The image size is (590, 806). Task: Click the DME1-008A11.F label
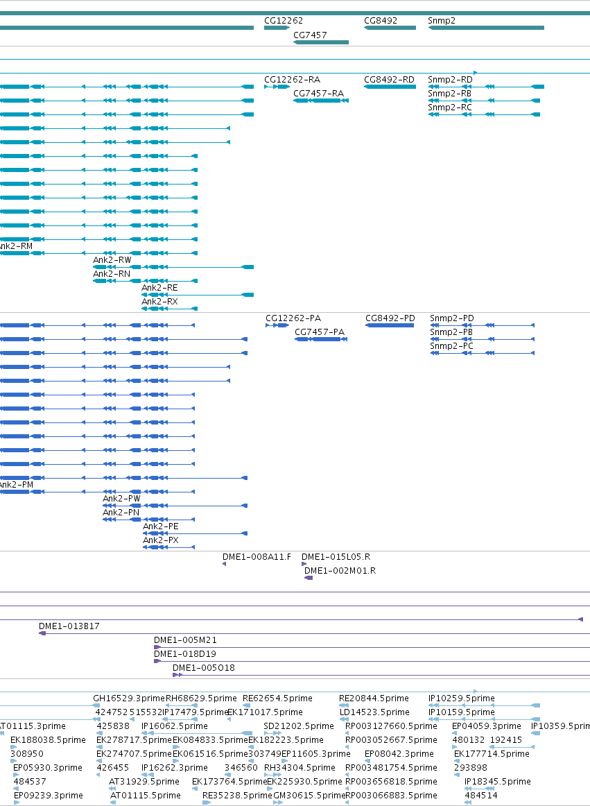coord(257,557)
